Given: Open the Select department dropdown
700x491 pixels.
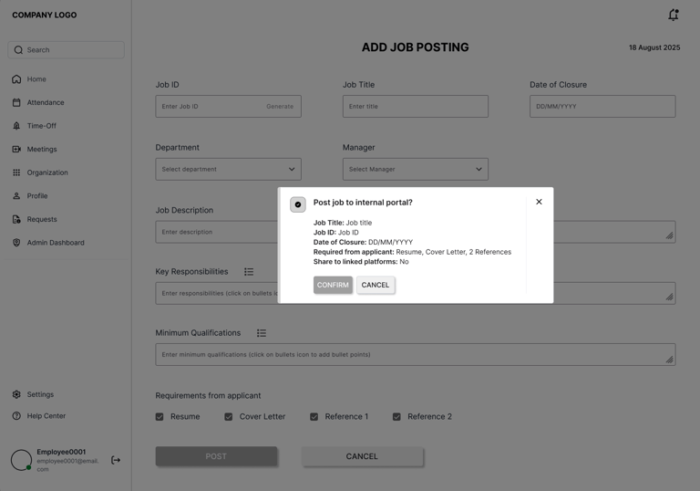Looking at the screenshot, I should tap(228, 169).
